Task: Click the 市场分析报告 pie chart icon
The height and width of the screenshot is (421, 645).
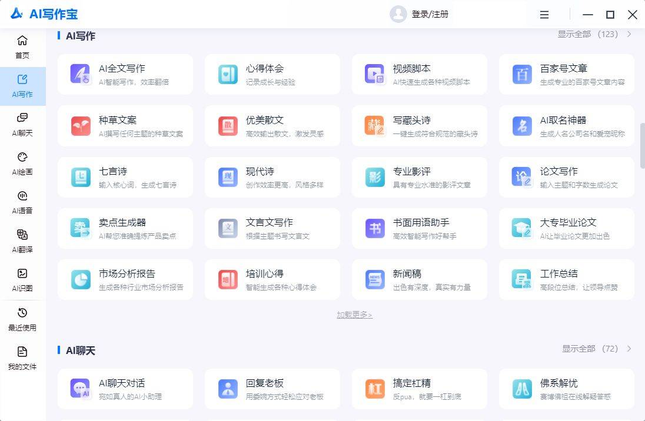Action: [x=80, y=279]
